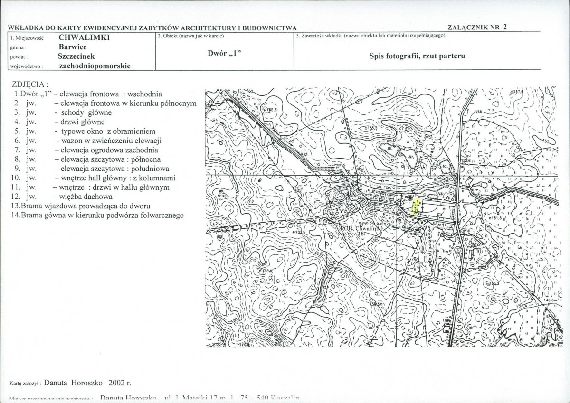Select the zachodniopomorskie województwo entry

95,66
